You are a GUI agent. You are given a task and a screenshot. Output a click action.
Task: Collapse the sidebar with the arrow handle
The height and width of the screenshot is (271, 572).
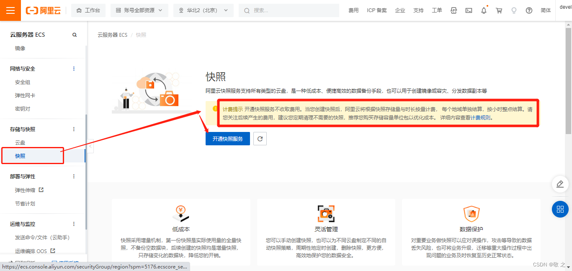pyautogui.click(x=90, y=147)
